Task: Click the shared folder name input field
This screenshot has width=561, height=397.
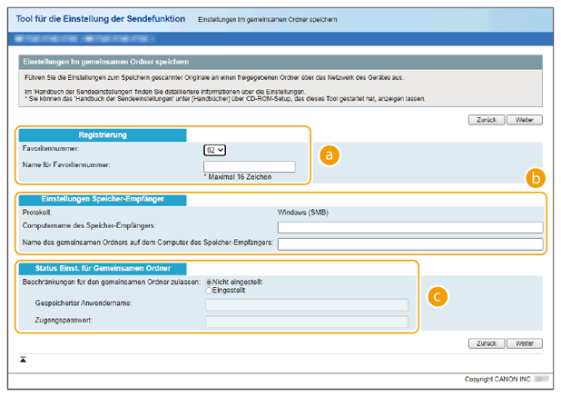Action: click(410, 243)
